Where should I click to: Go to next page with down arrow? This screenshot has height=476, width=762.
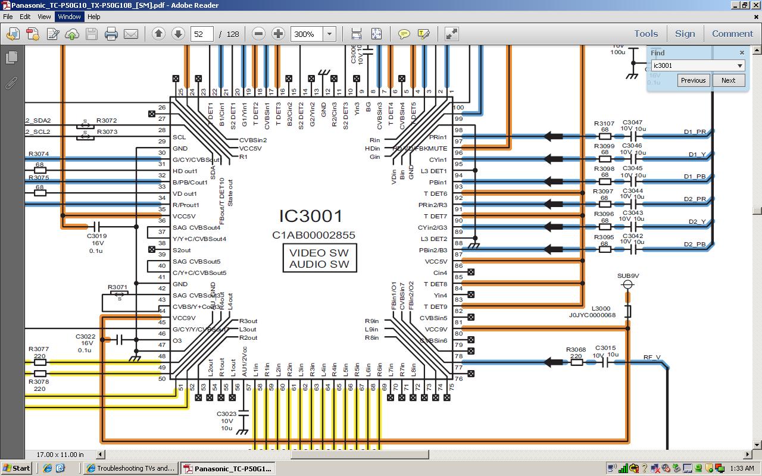point(178,34)
